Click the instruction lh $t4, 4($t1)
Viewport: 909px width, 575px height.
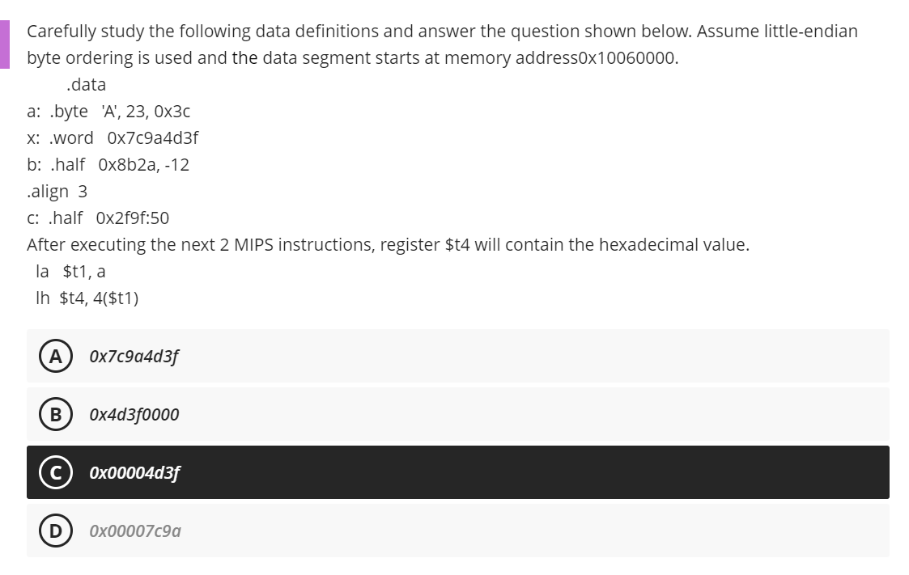85,298
